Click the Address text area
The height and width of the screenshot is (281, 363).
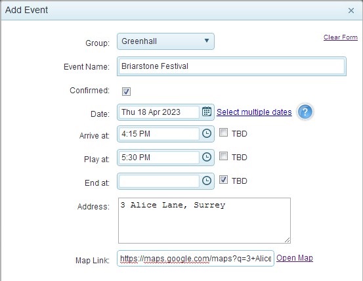pos(204,221)
